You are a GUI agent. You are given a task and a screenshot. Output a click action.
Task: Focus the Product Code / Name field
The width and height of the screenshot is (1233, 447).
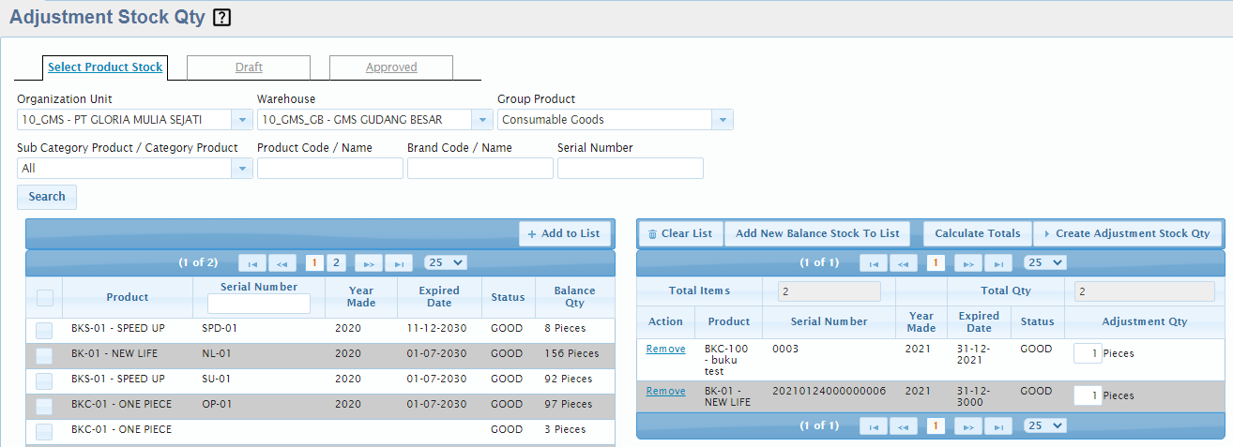[330, 168]
